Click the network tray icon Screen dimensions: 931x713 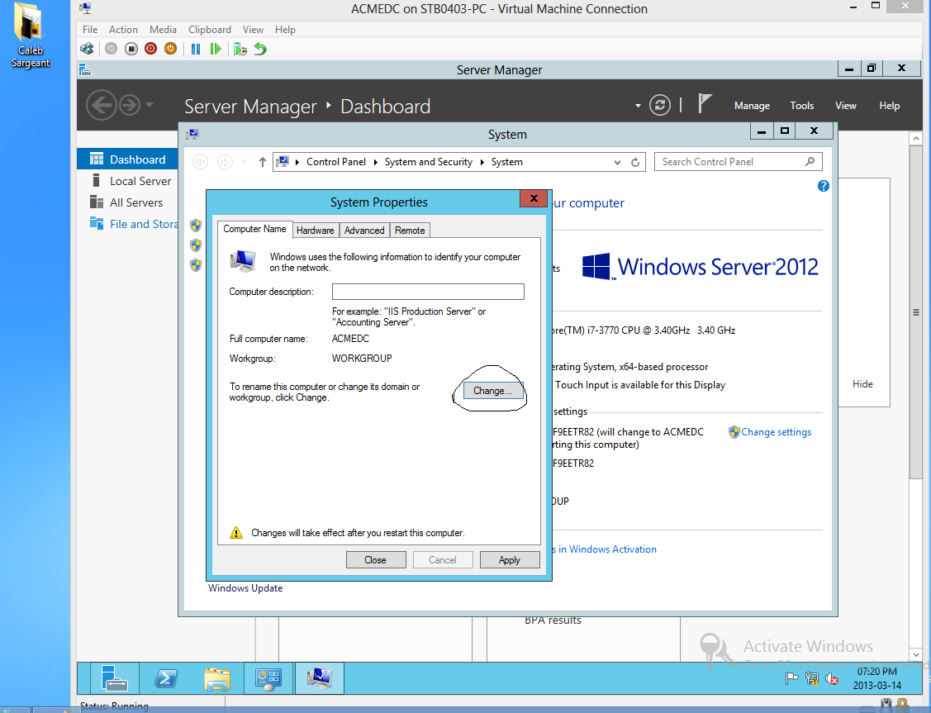(x=812, y=678)
